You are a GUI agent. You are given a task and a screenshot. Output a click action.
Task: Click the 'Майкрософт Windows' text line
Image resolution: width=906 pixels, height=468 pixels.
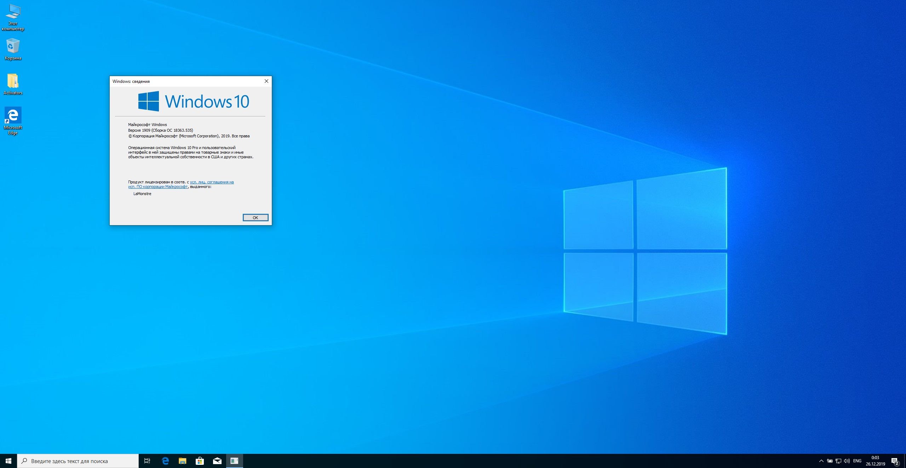[148, 125]
